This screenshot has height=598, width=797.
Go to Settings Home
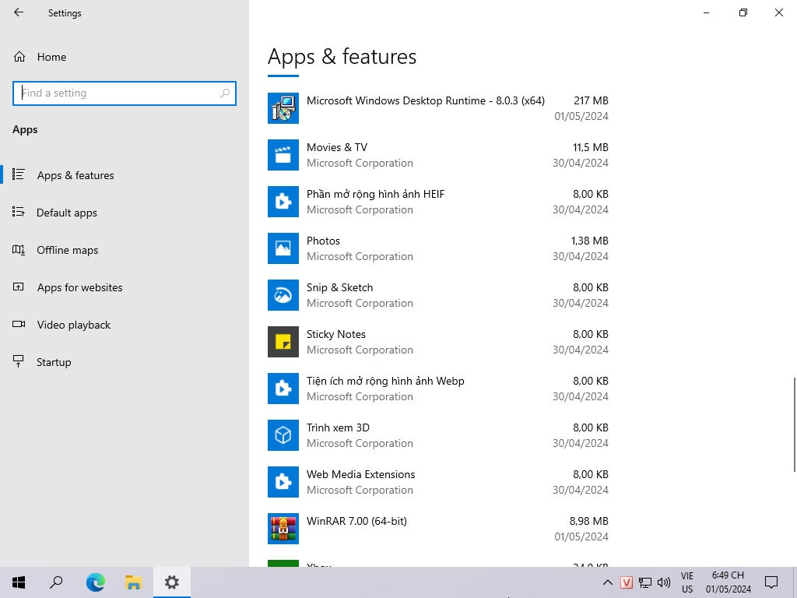51,57
